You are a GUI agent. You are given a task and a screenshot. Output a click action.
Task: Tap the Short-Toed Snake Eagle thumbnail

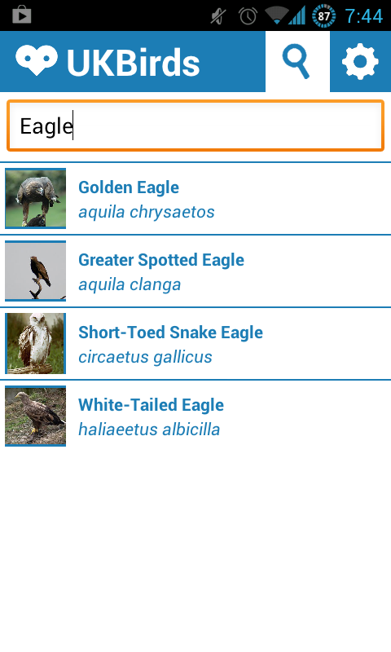tap(35, 343)
